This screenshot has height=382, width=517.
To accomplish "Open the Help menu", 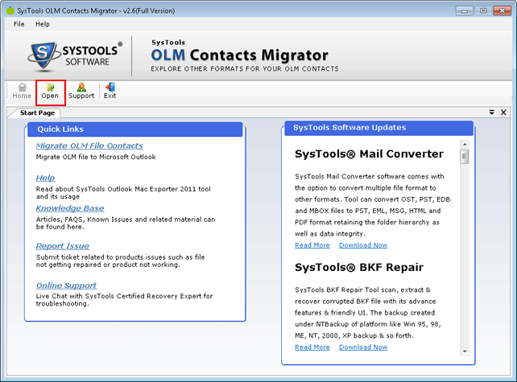I will [x=43, y=24].
